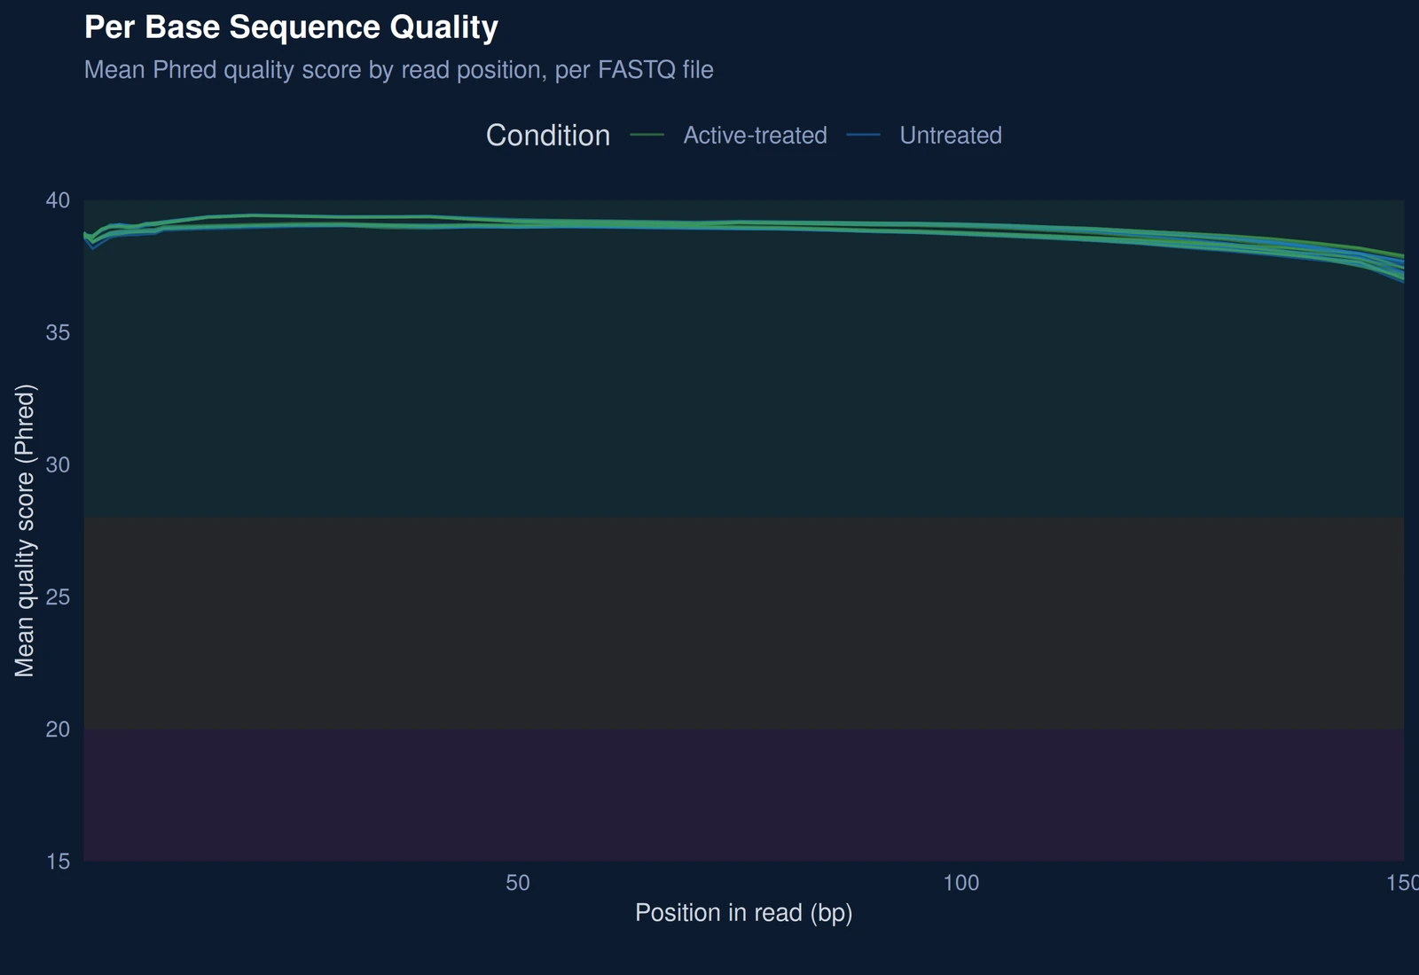Click the Untreated legend label
Screen dimensions: 1419x975
951,136
